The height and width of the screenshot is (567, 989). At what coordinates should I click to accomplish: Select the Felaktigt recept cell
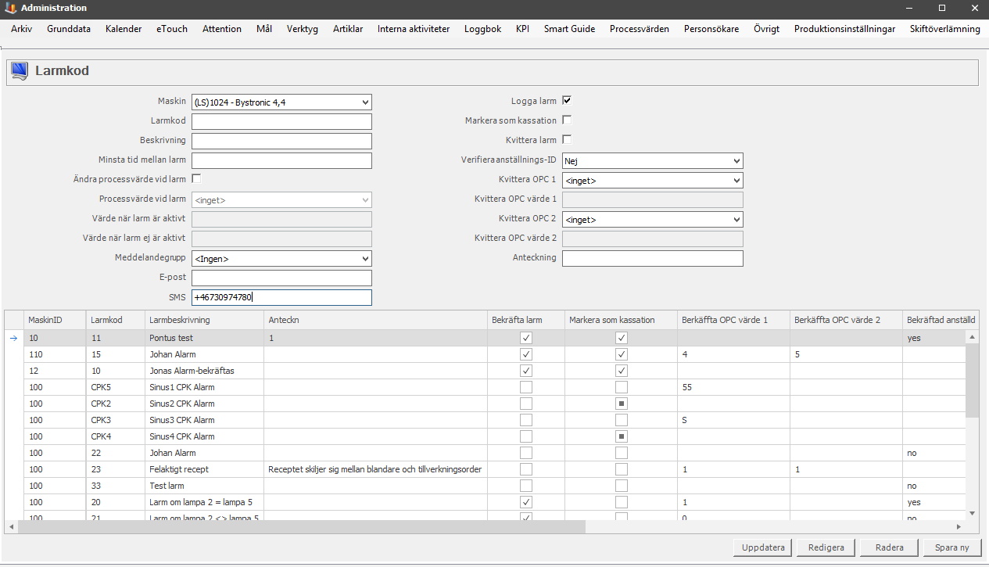click(x=204, y=469)
